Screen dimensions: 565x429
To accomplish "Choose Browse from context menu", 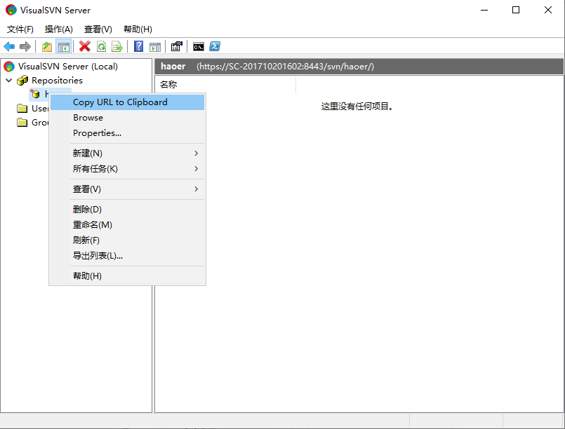I will (127, 118).
